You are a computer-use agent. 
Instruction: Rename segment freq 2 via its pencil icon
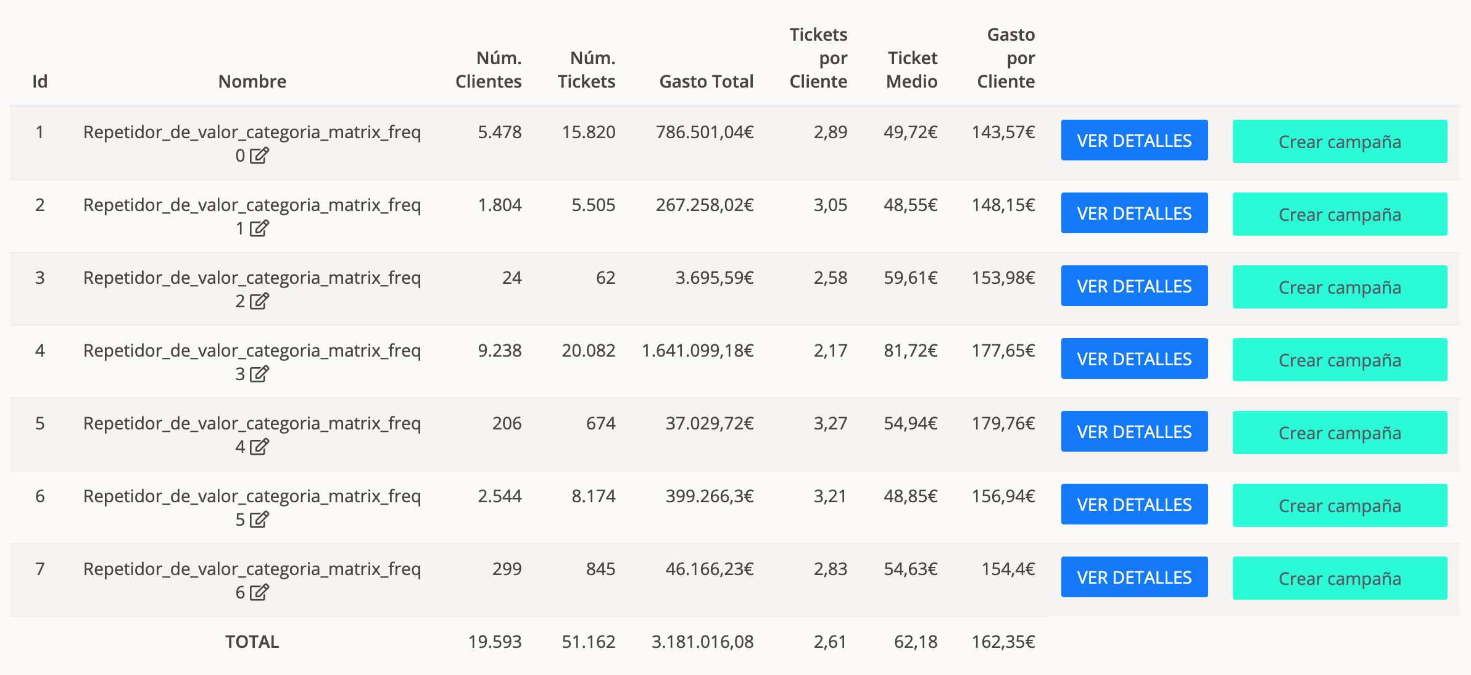click(x=259, y=301)
